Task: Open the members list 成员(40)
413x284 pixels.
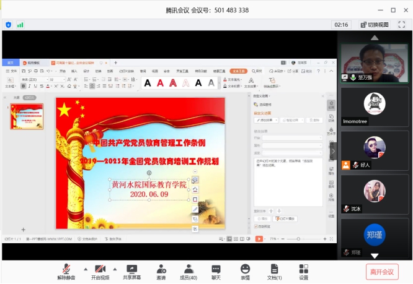Action: click(x=188, y=271)
